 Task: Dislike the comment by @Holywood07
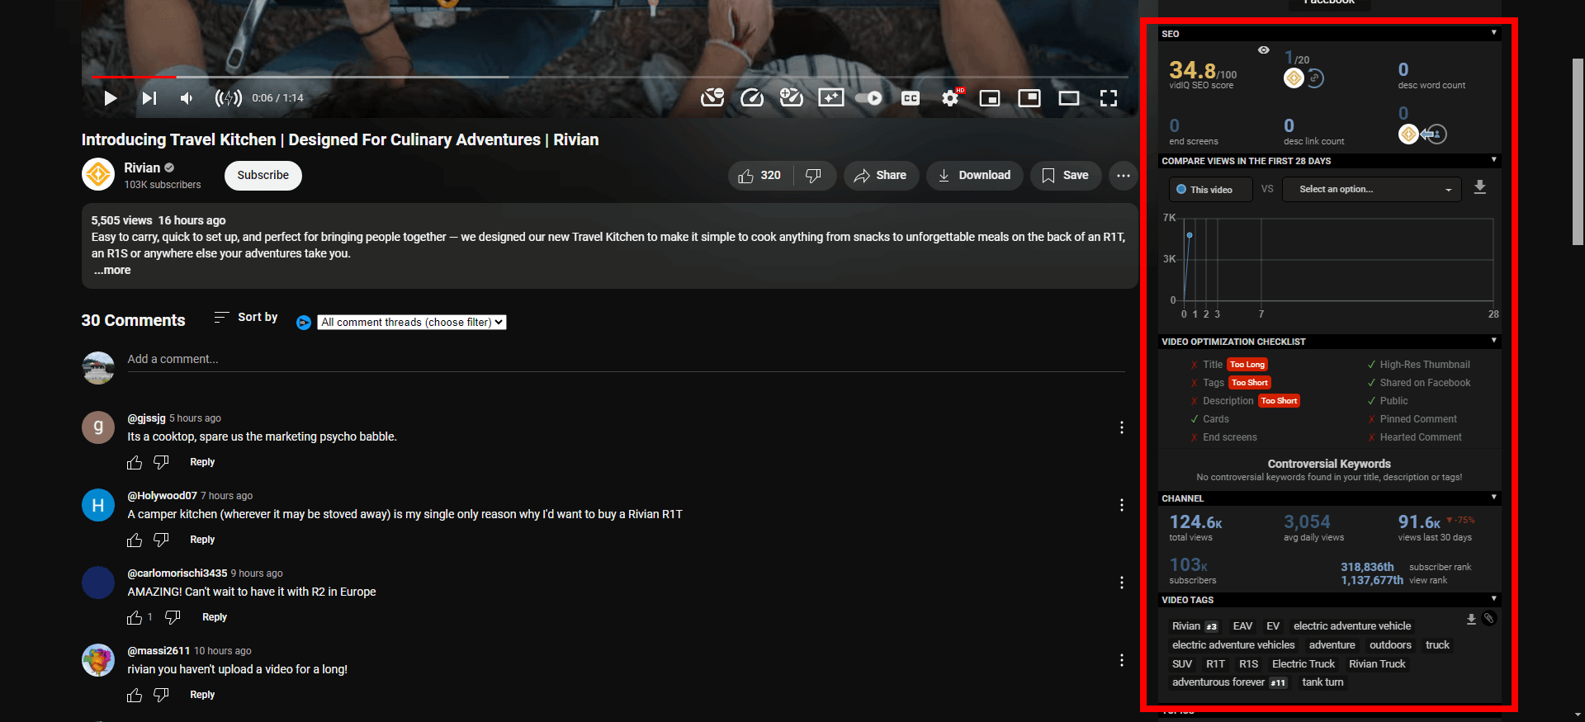161,540
